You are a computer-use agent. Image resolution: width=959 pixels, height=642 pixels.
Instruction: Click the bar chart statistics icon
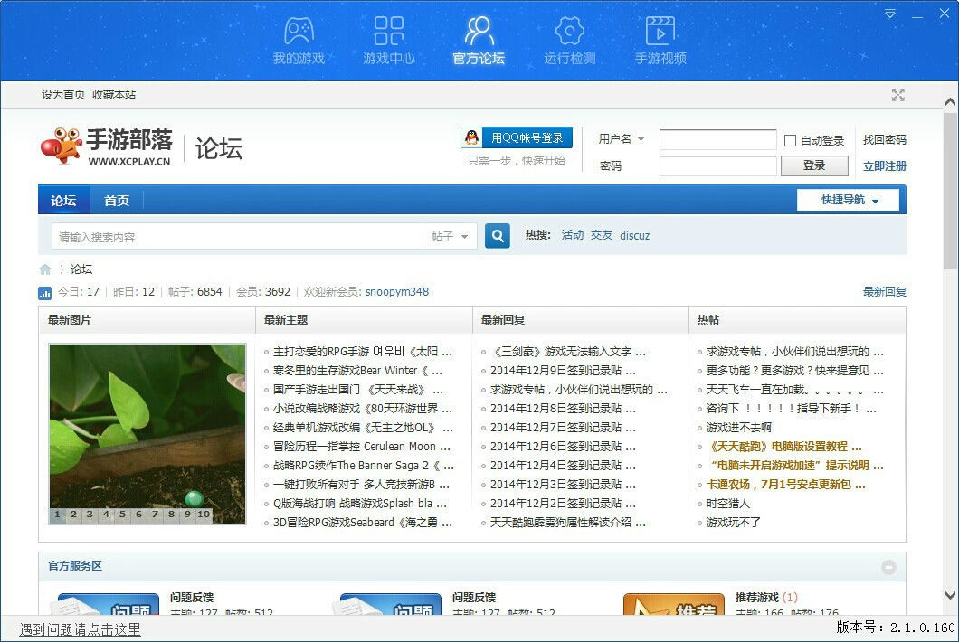pos(45,293)
